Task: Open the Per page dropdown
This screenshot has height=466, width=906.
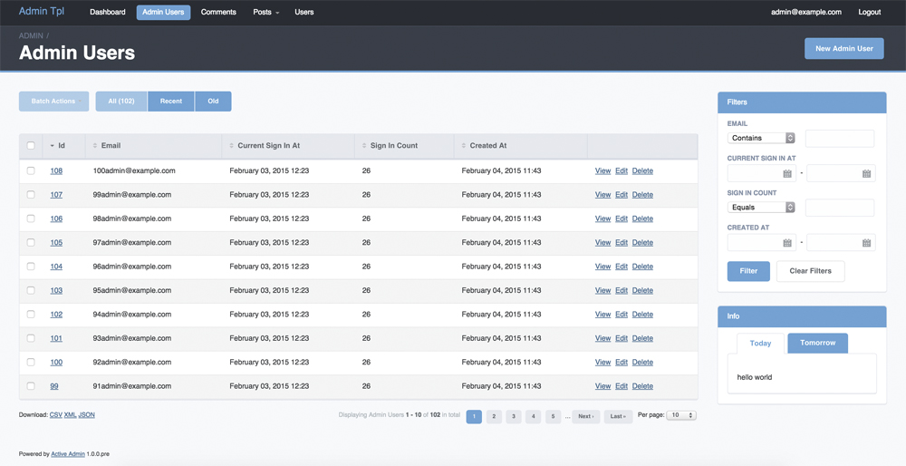Action: [x=681, y=415]
